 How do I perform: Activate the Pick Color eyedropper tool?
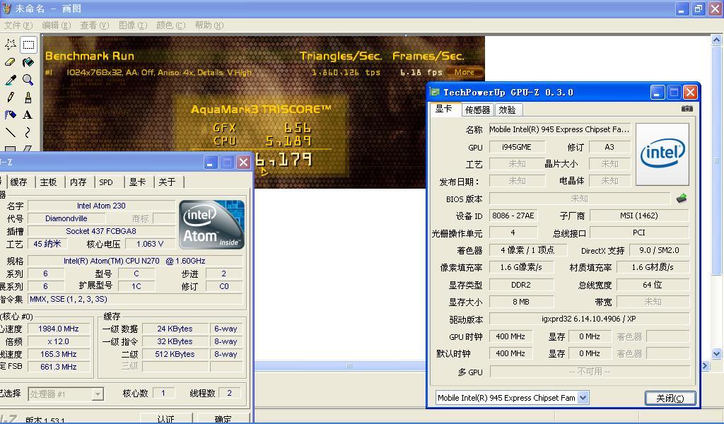tap(11, 80)
